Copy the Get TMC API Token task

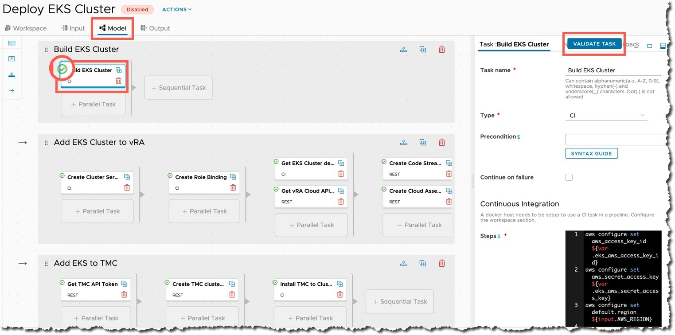pos(124,284)
